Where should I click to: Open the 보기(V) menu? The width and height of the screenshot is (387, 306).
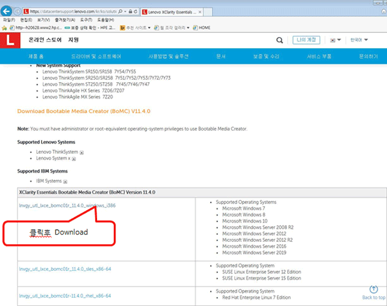43,20
